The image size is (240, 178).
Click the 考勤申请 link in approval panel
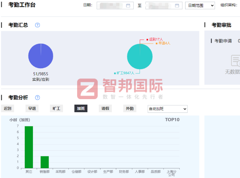pos(223,41)
